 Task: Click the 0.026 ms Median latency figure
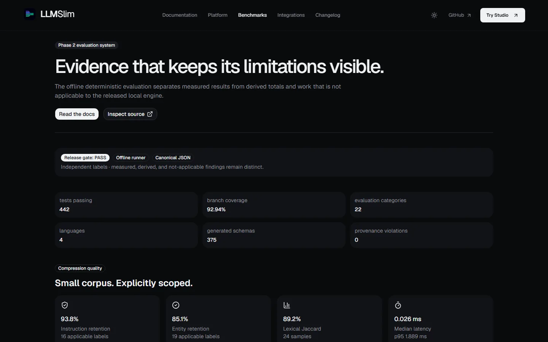408,319
